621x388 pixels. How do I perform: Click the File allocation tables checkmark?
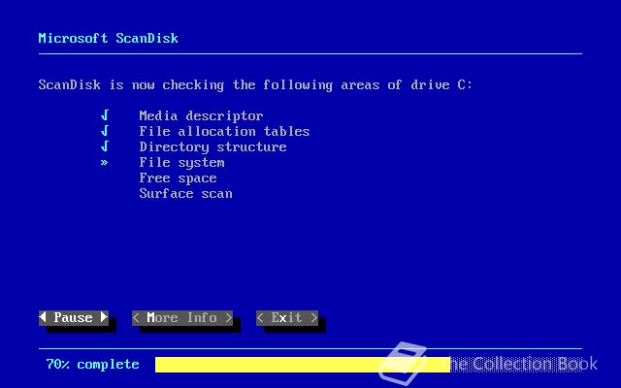[105, 131]
